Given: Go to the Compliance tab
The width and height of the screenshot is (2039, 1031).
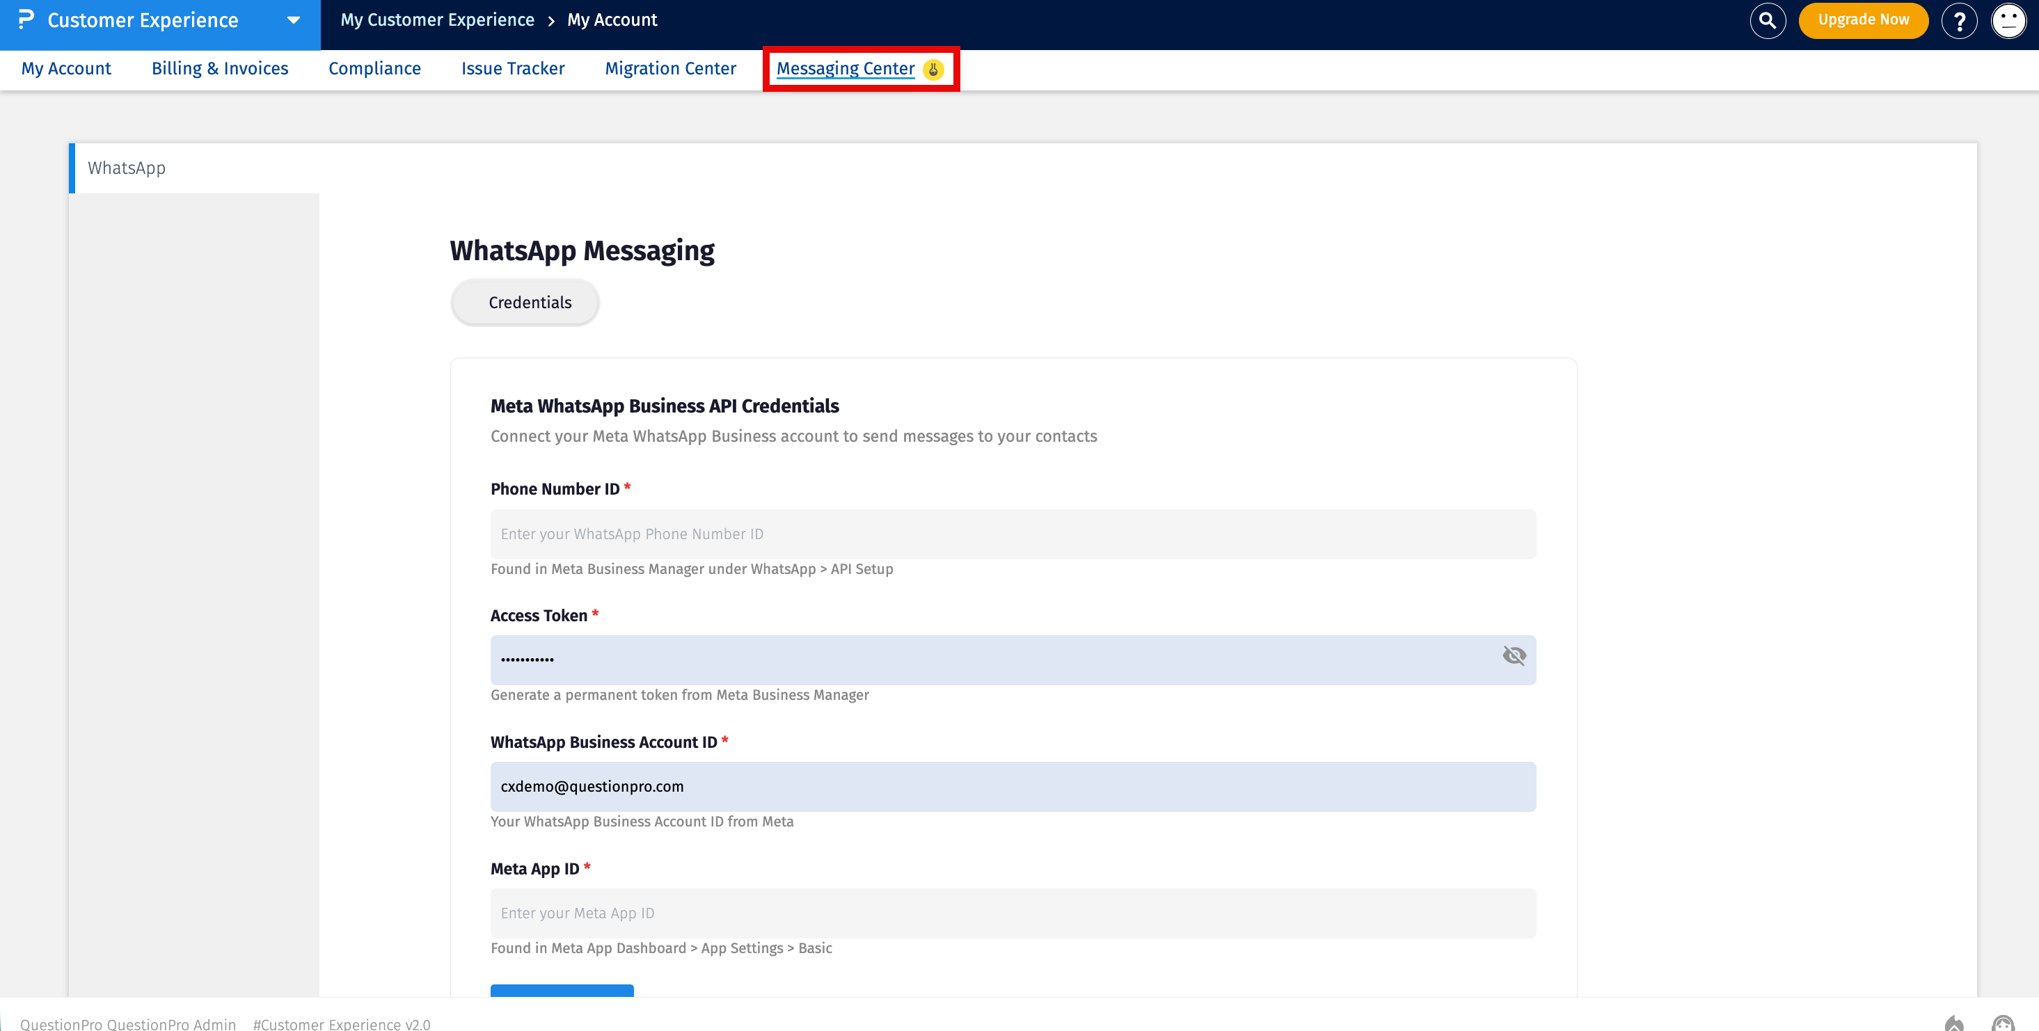Looking at the screenshot, I should (374, 69).
